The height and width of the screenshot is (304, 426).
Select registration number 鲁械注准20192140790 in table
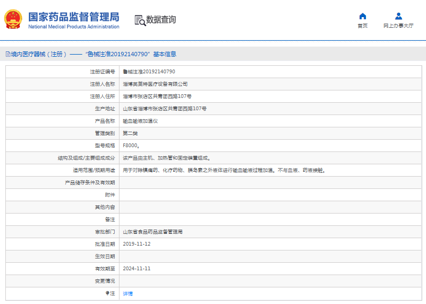click(149, 72)
